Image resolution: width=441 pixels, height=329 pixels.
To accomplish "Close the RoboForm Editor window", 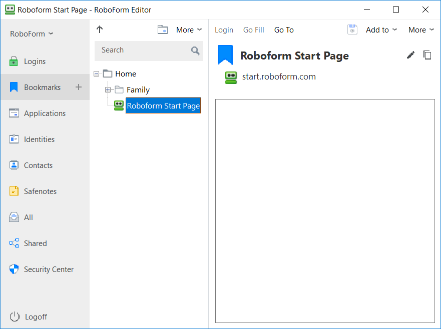I will tap(425, 9).
